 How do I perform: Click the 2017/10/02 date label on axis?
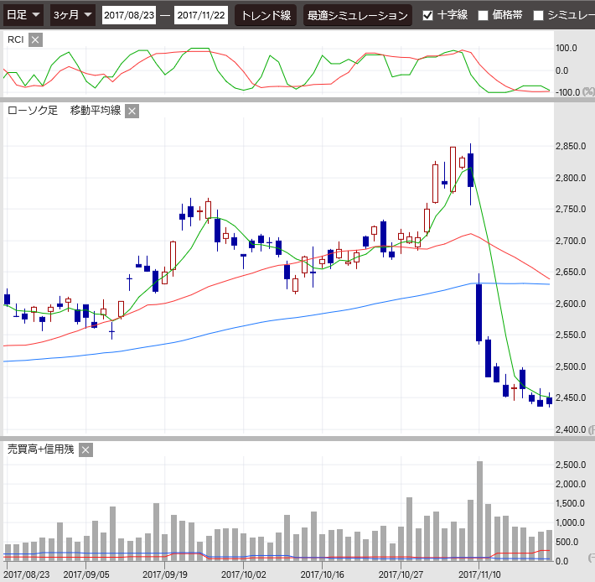click(244, 575)
